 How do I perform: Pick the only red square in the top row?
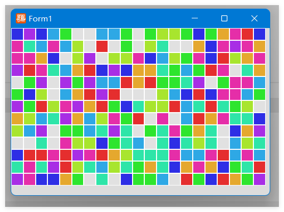247,34
